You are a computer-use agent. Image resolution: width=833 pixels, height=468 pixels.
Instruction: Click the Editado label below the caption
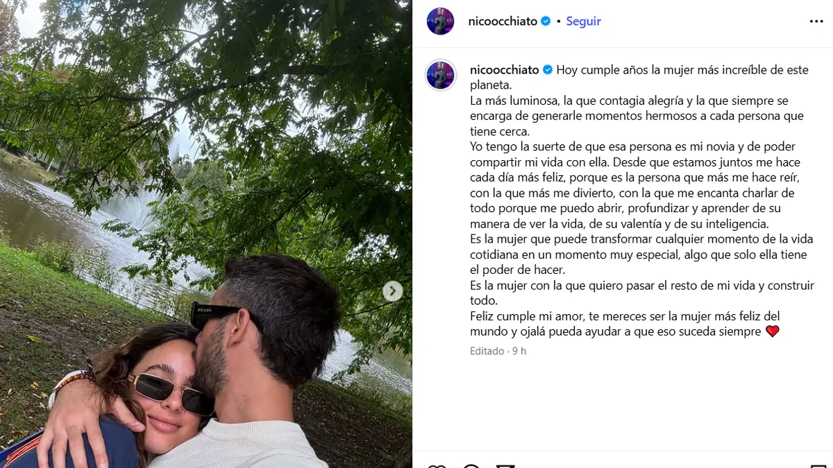coord(487,351)
